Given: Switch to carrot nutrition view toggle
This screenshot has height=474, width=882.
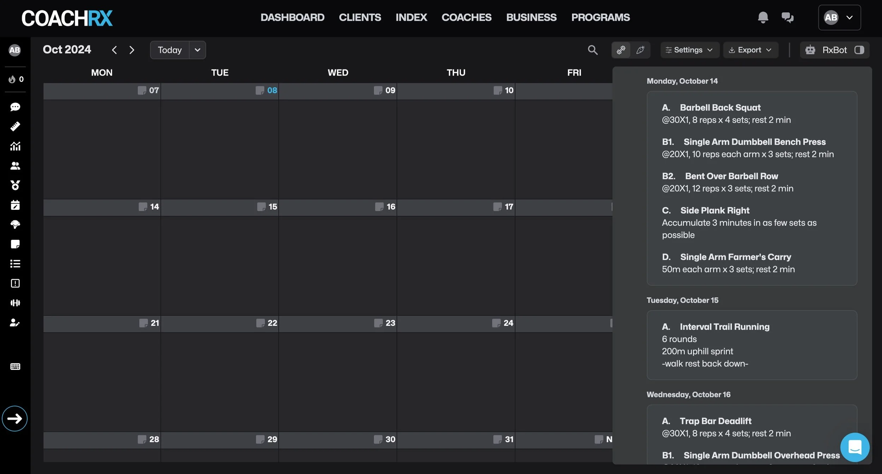Looking at the screenshot, I should point(640,50).
